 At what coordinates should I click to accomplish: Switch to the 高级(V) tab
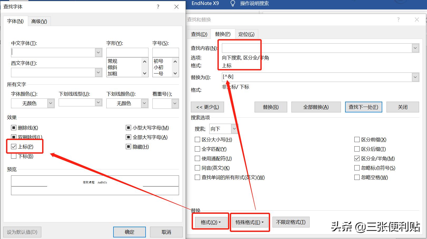coord(39,21)
